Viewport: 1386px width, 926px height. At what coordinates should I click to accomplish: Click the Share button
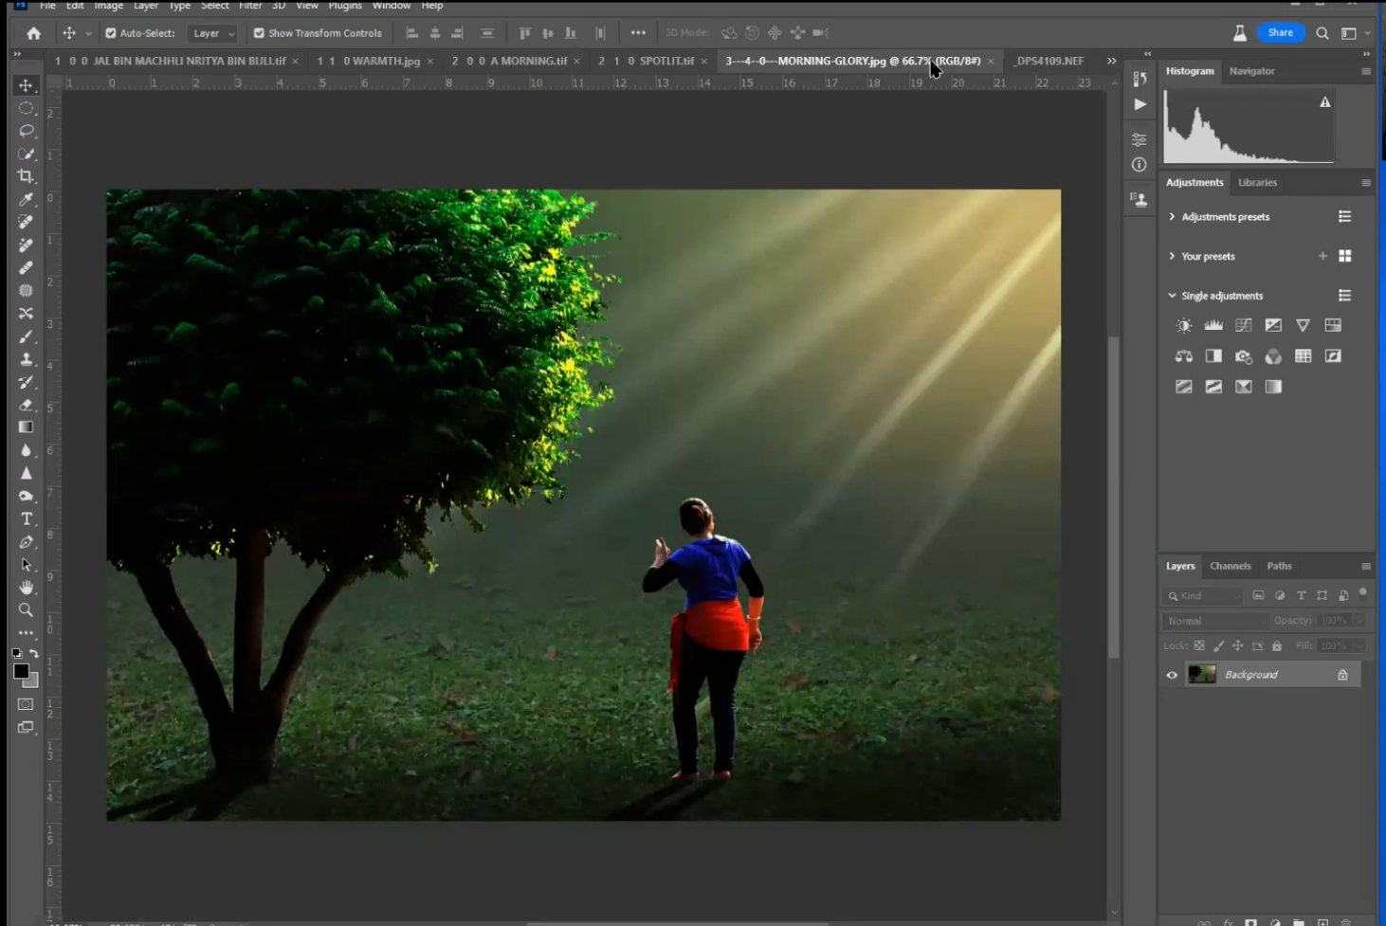(x=1280, y=32)
